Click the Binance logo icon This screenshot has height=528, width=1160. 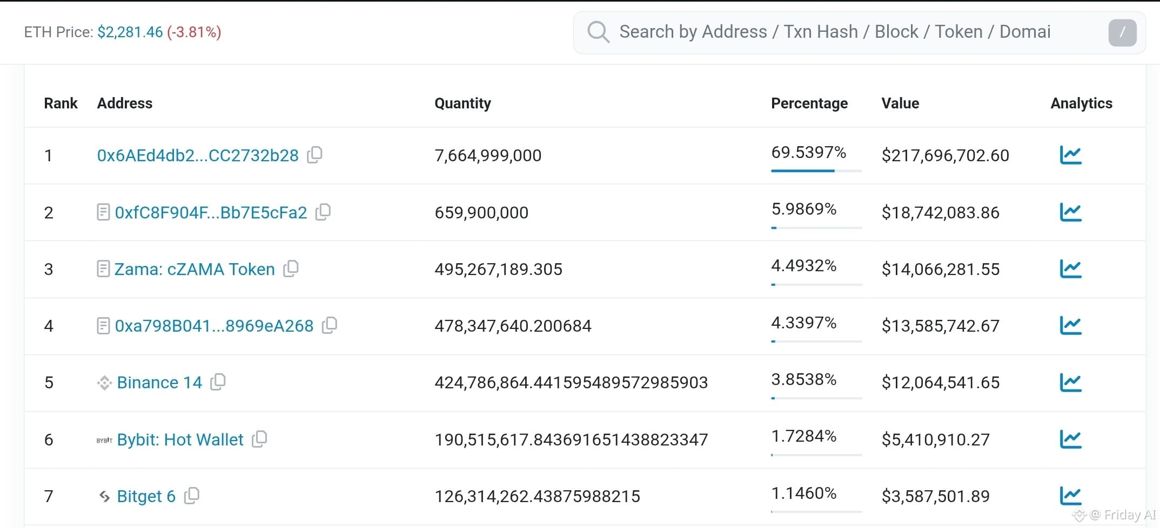tap(104, 382)
